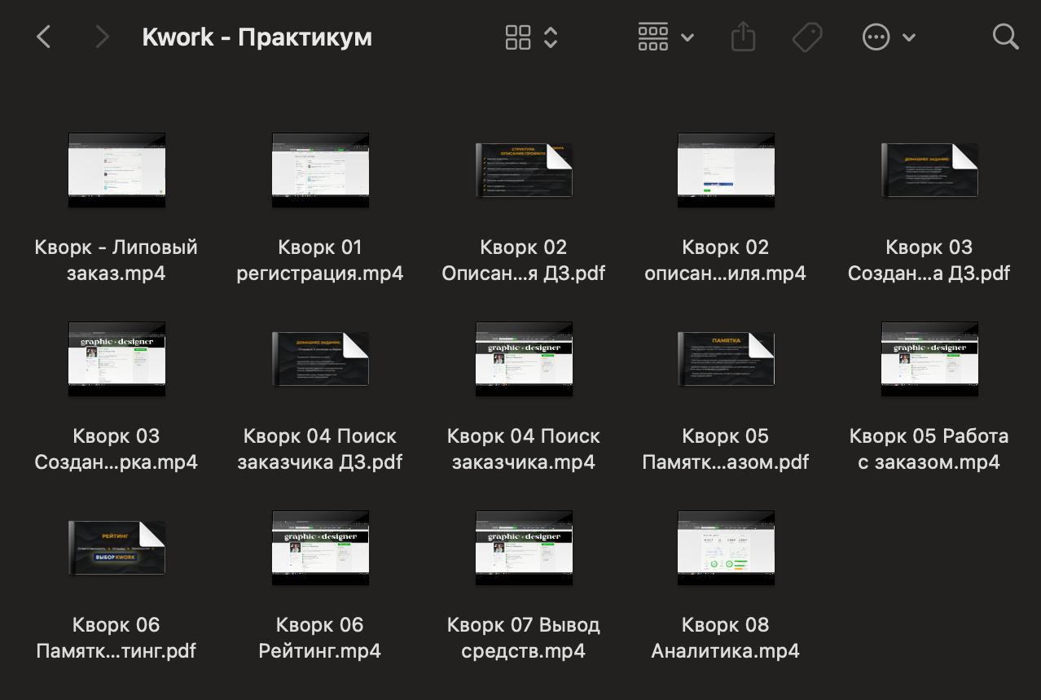Select Кворк 05 Работа с заказом.mp4 thumbnail

[x=929, y=359]
